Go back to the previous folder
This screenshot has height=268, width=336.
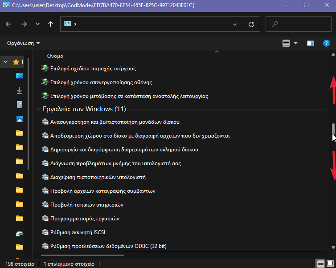[8, 24]
